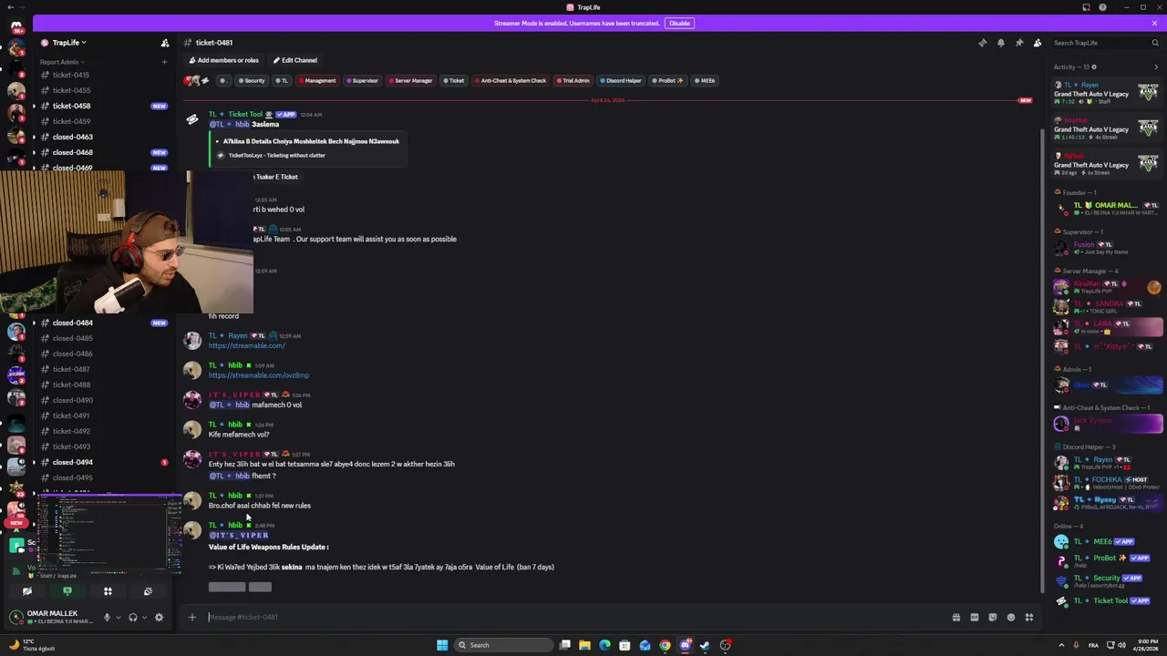This screenshot has width=1167, height=656.
Task: Open Activity settings gear in member list
Action: click(1094, 67)
